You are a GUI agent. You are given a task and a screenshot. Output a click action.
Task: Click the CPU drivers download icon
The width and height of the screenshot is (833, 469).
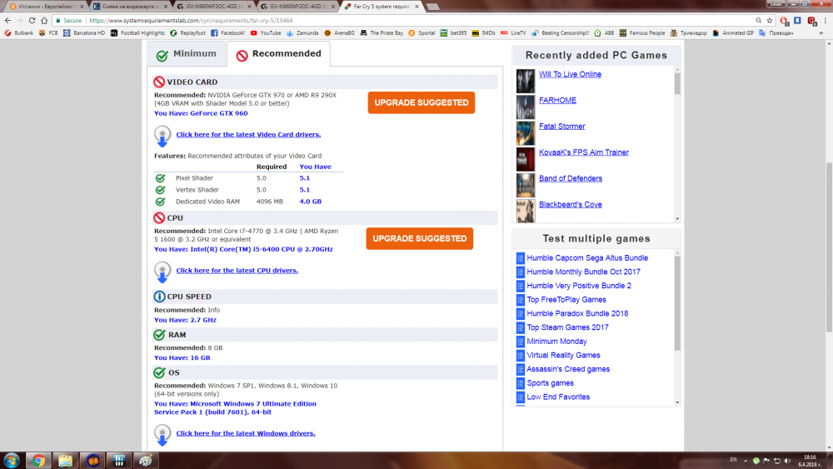click(x=162, y=272)
